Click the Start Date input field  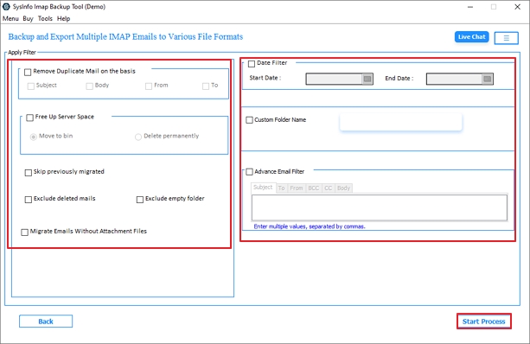335,79
